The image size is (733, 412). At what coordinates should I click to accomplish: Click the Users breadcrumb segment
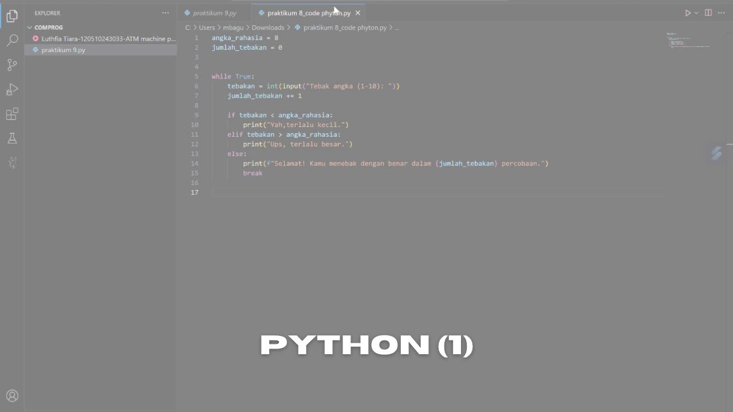207,27
